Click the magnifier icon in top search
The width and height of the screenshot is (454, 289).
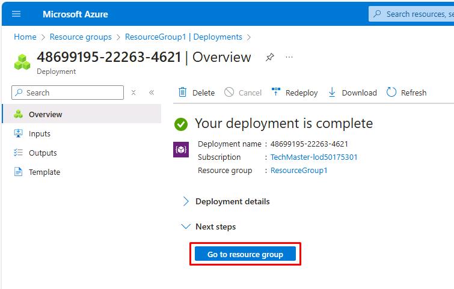coord(377,14)
